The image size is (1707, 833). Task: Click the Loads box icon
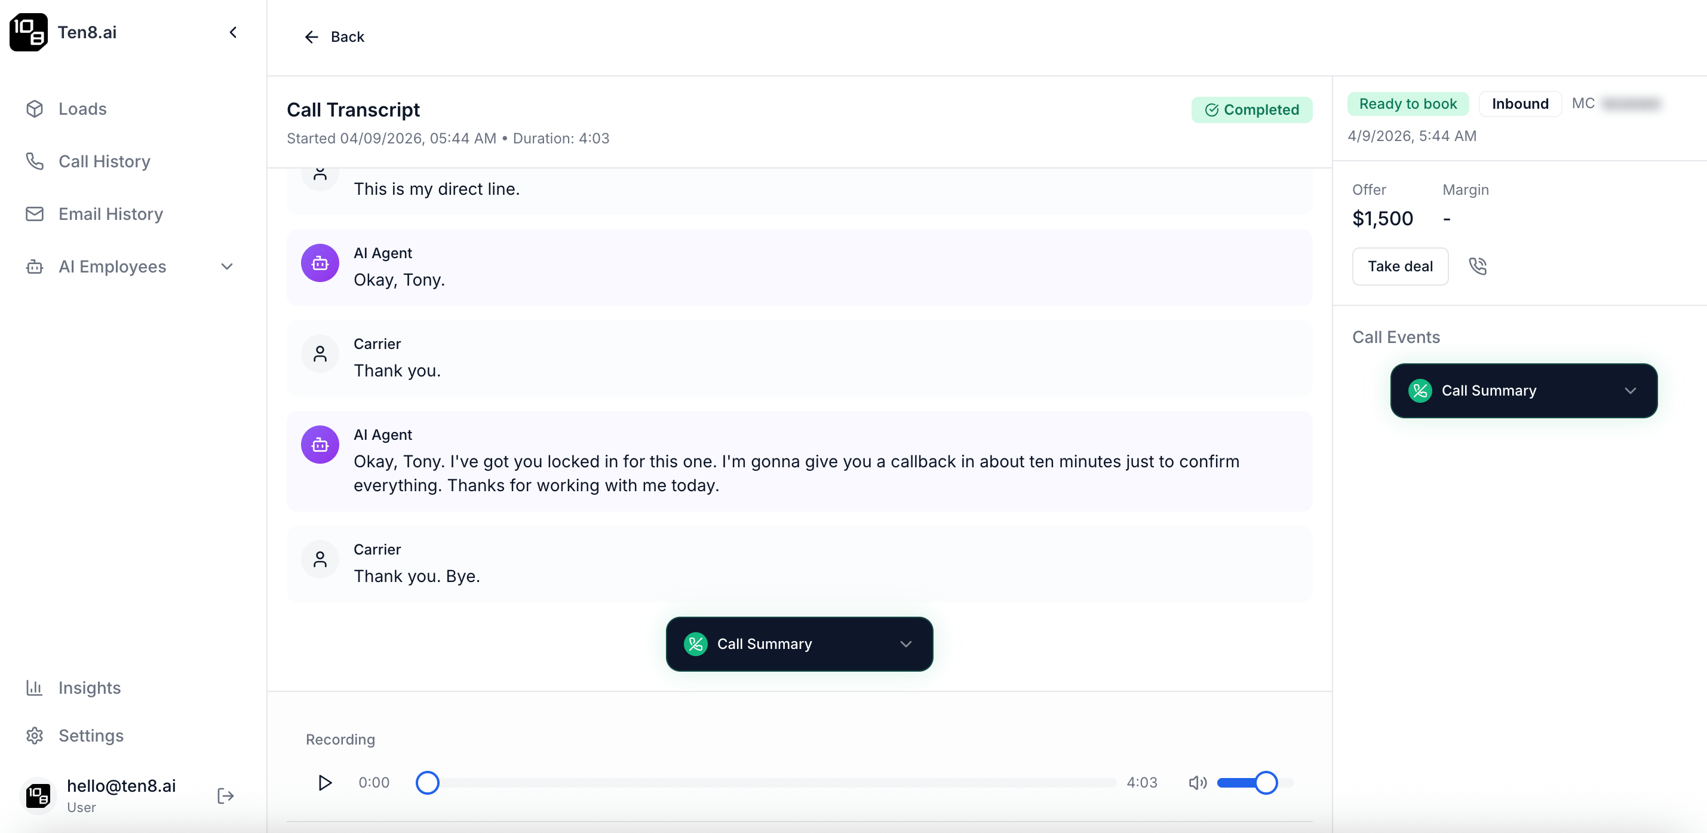point(35,109)
